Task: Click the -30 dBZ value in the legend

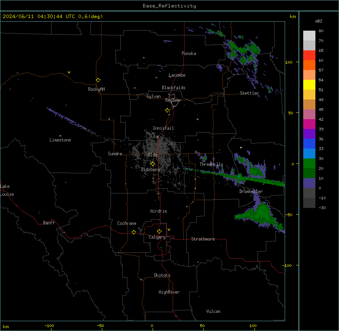Action: 322,208
